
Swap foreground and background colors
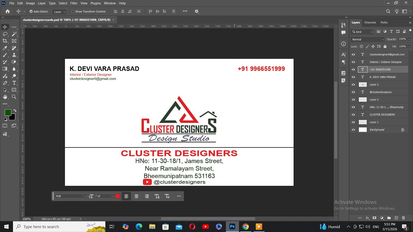[15, 111]
